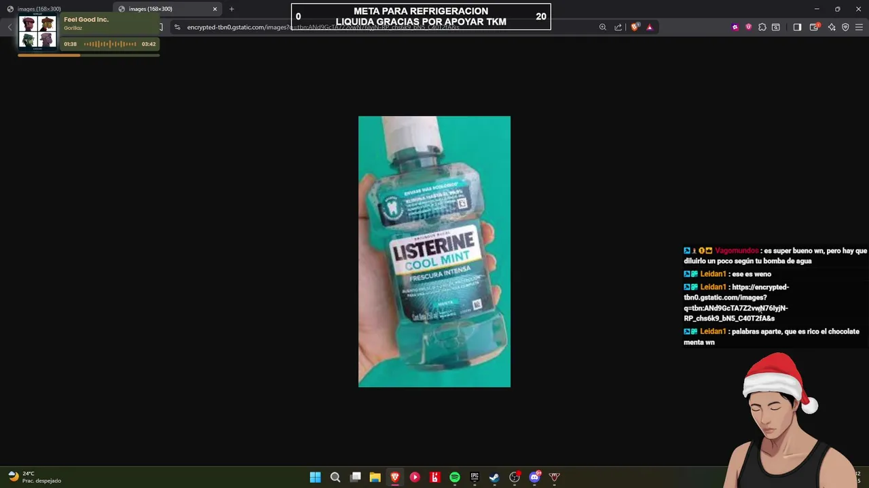The width and height of the screenshot is (869, 488).
Task: Click username Vagomundos in chat
Action: coord(737,251)
